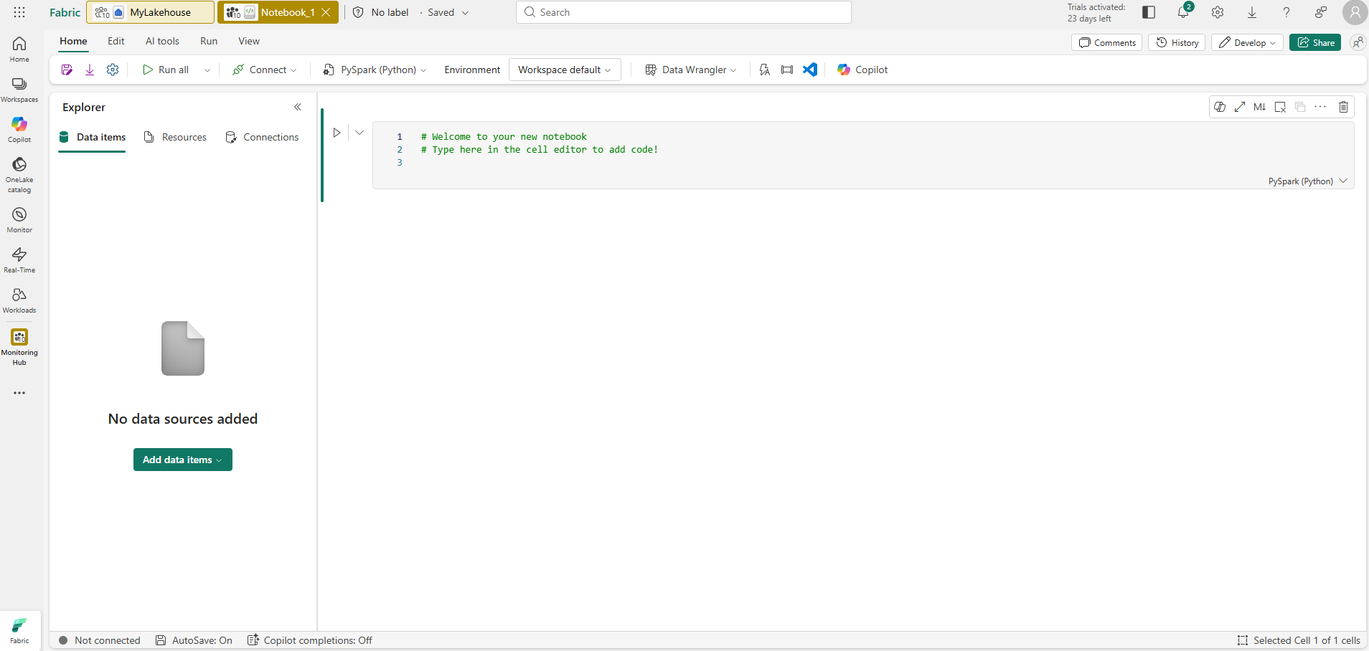This screenshot has height=651, width=1369.
Task: Go to Home in the left navigation
Action: click(19, 49)
